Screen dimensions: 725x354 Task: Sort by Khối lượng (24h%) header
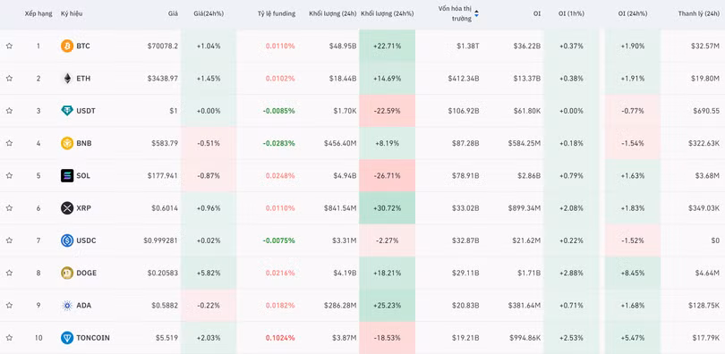pyautogui.click(x=387, y=13)
